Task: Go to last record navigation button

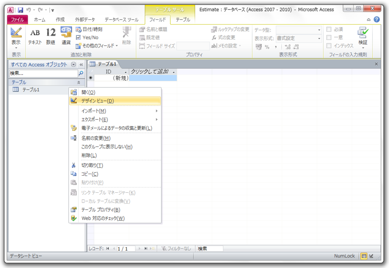Action: coord(146,248)
